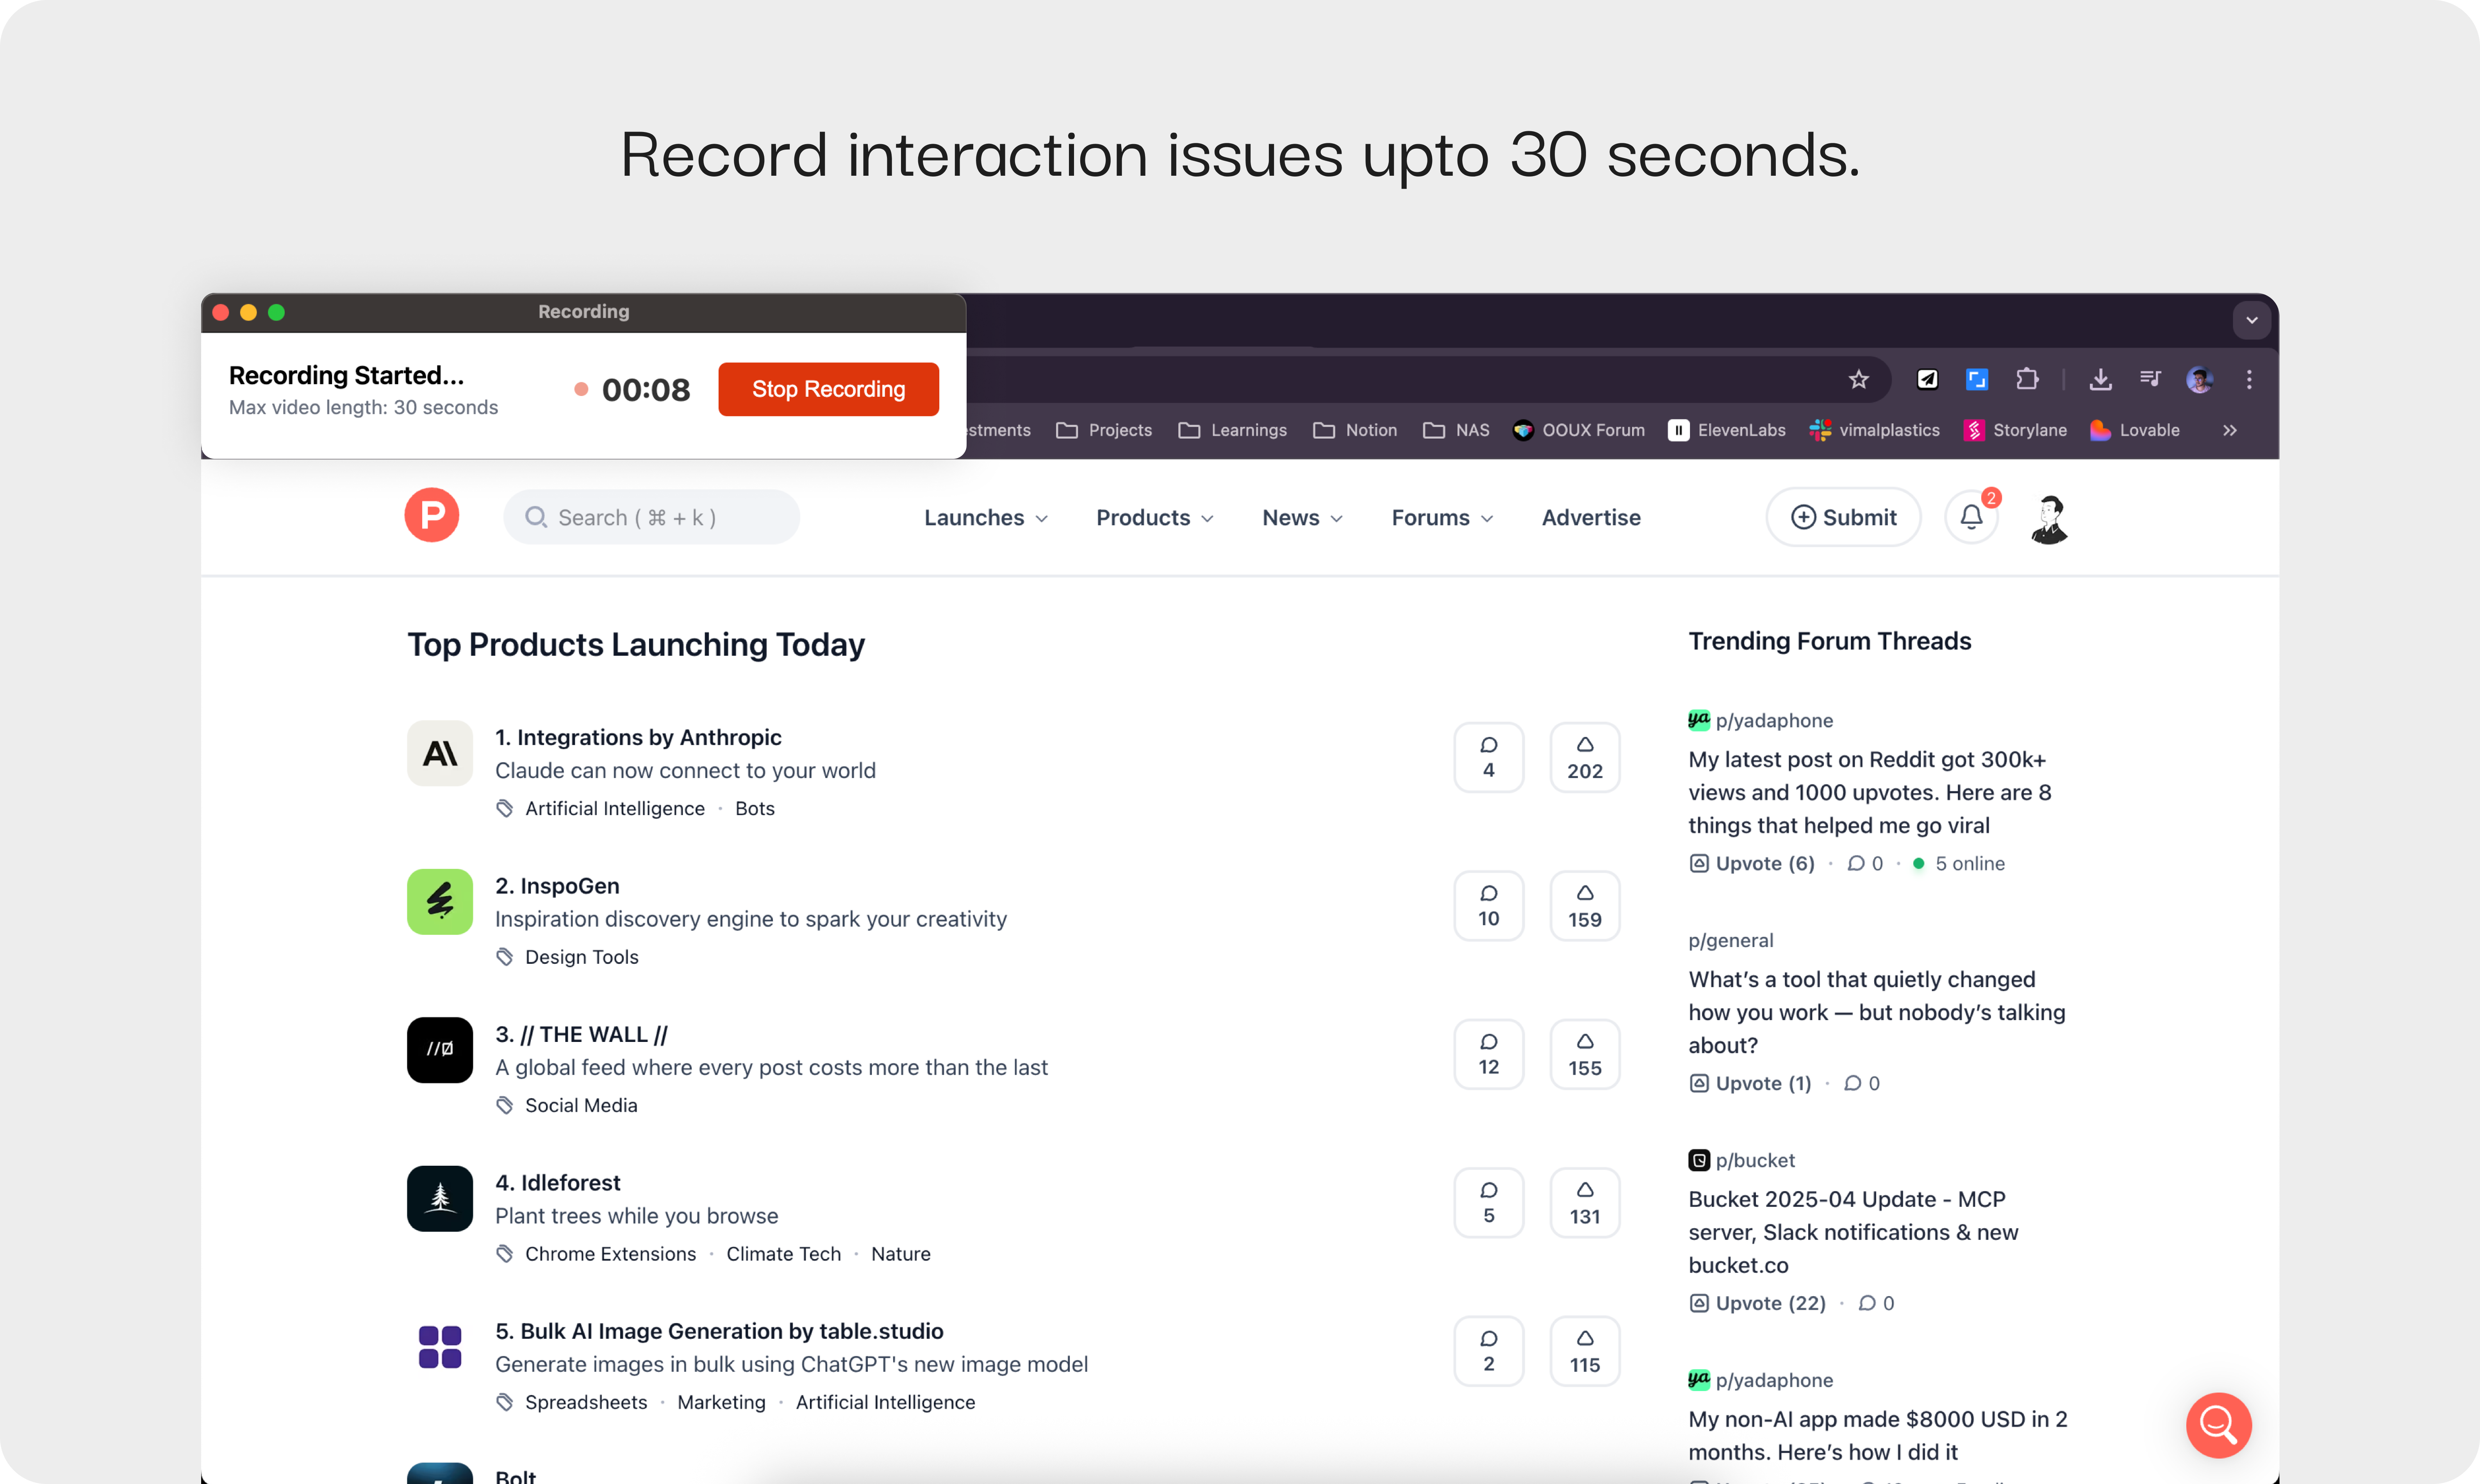Expand the Products menu
This screenshot has height=1484, width=2480.
tap(1155, 518)
